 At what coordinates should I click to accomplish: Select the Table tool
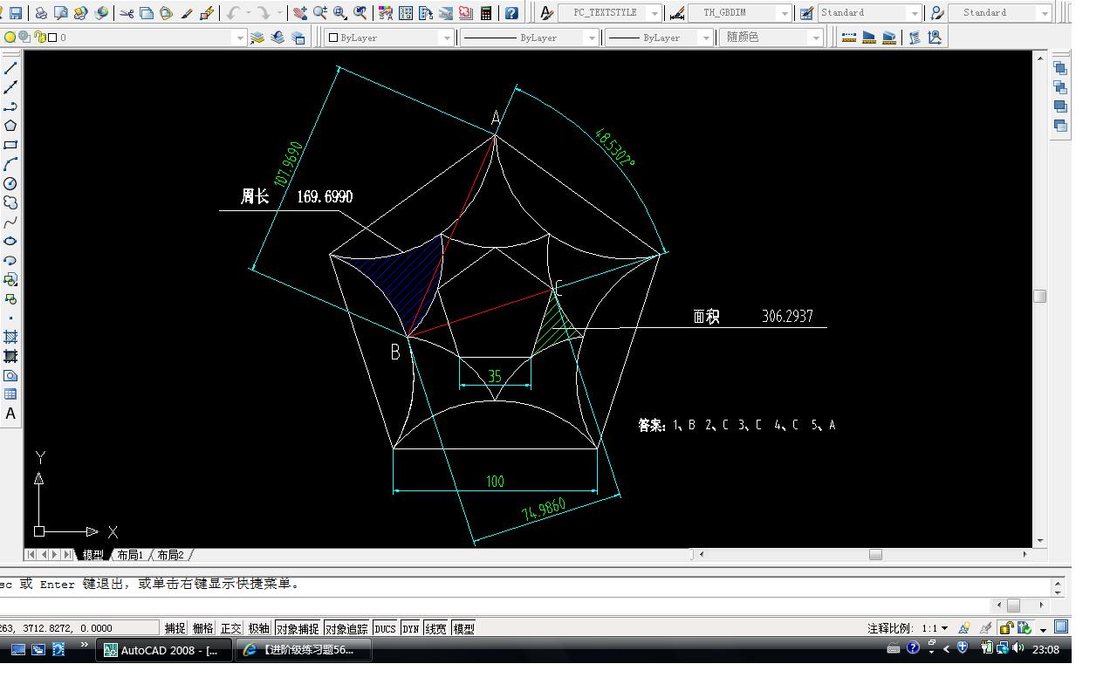10,394
